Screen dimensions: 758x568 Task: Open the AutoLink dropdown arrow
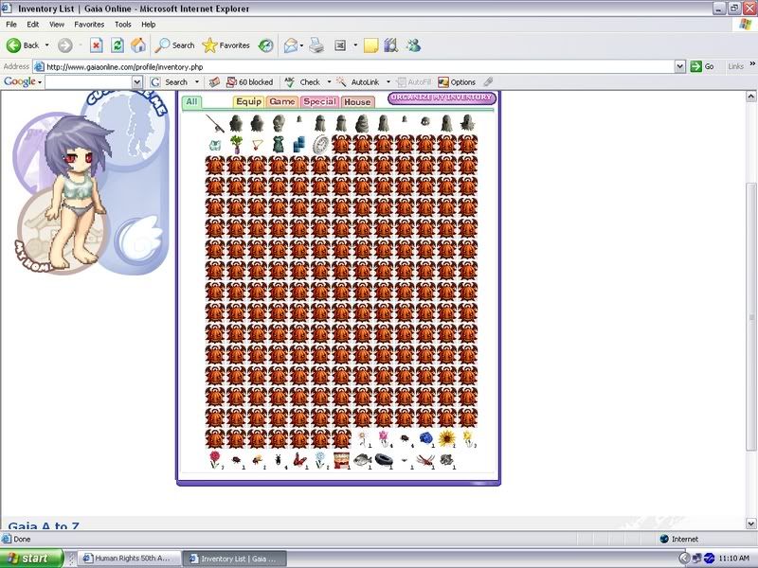pyautogui.click(x=388, y=82)
